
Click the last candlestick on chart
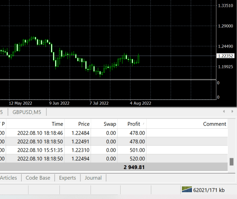(138, 59)
